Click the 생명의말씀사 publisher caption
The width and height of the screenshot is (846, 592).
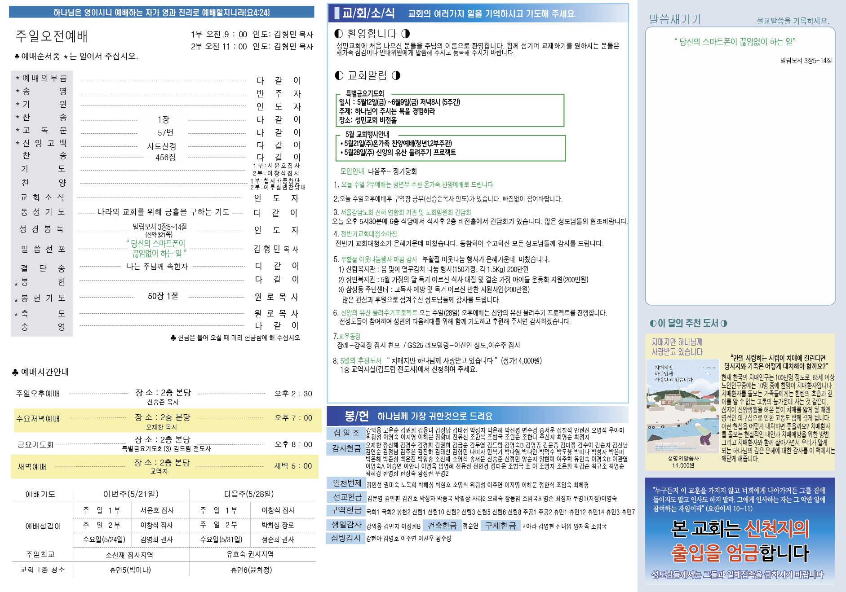(x=683, y=459)
